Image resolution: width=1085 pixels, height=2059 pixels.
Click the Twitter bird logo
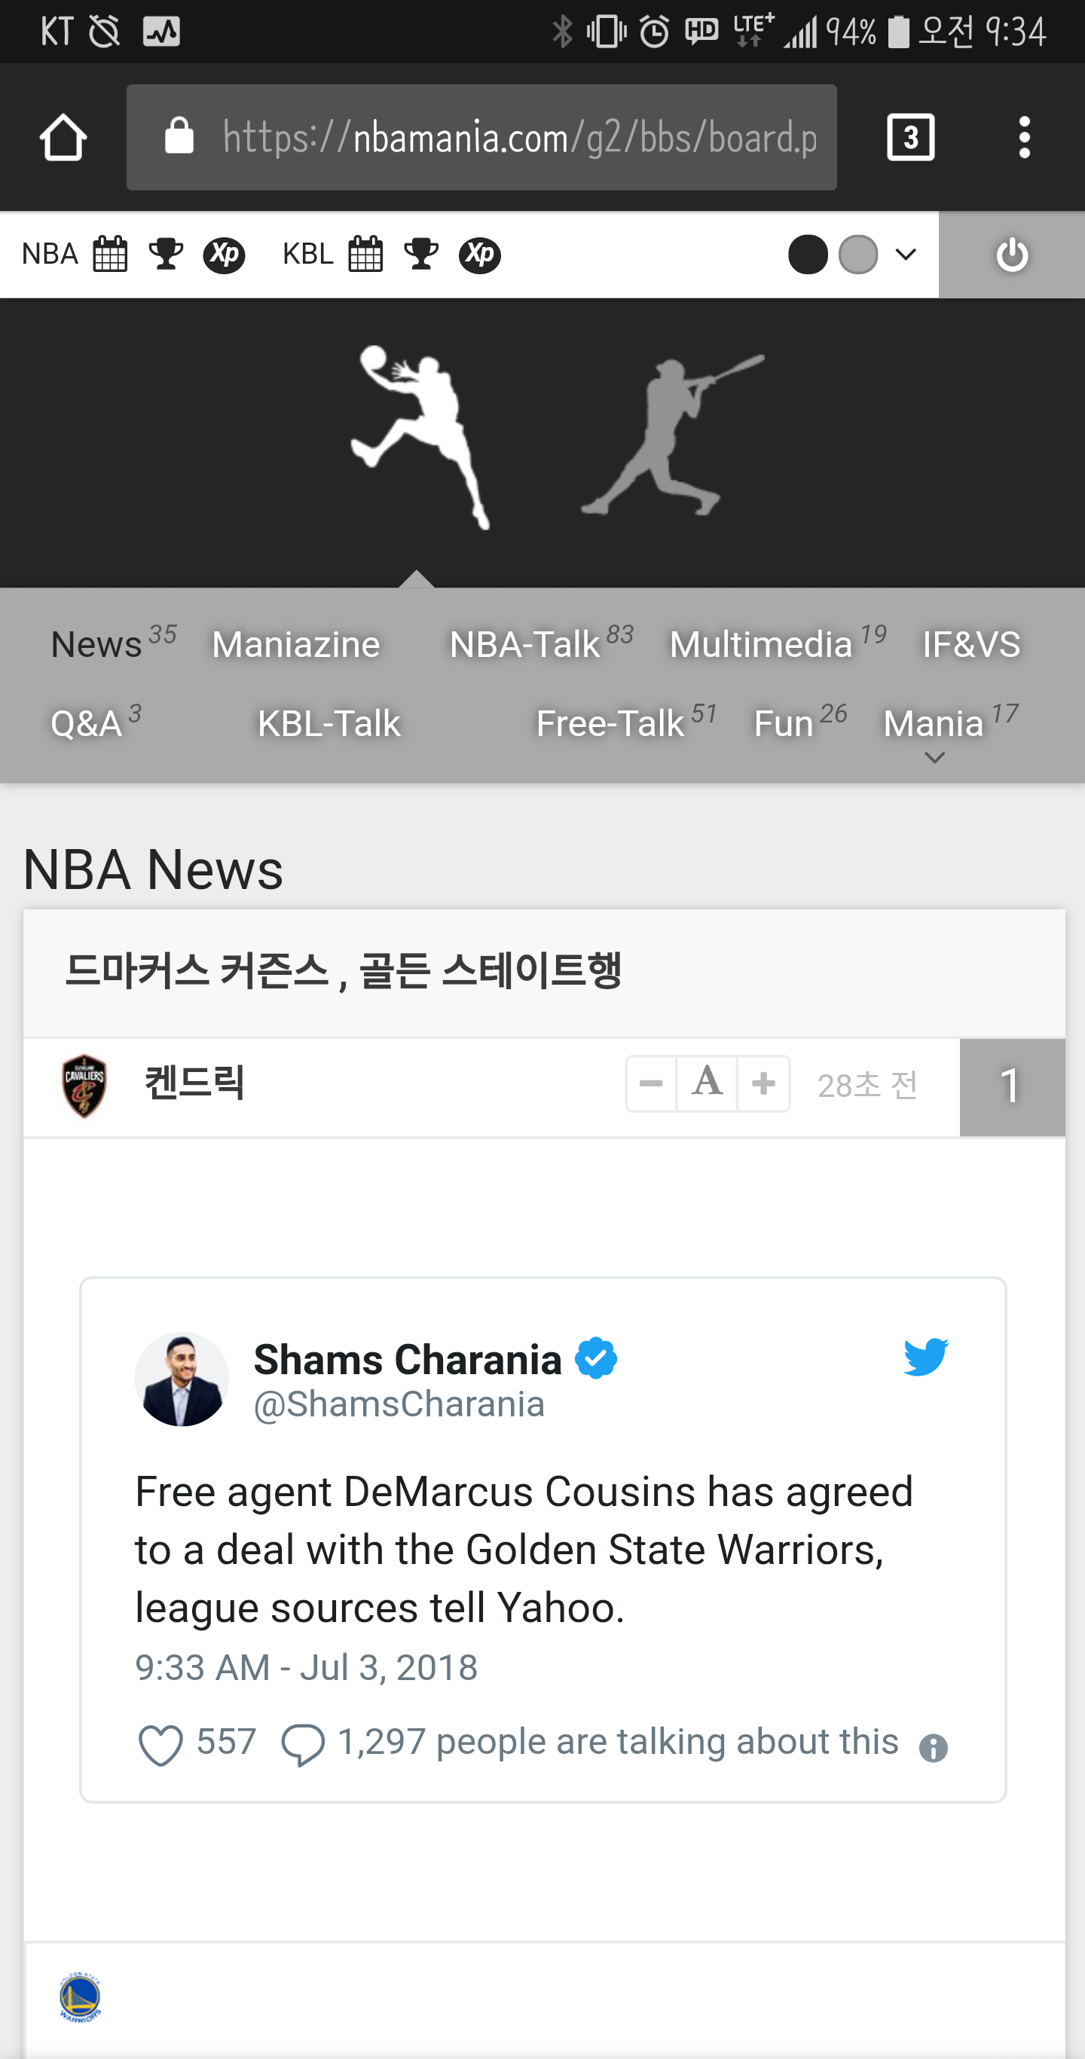[926, 1356]
